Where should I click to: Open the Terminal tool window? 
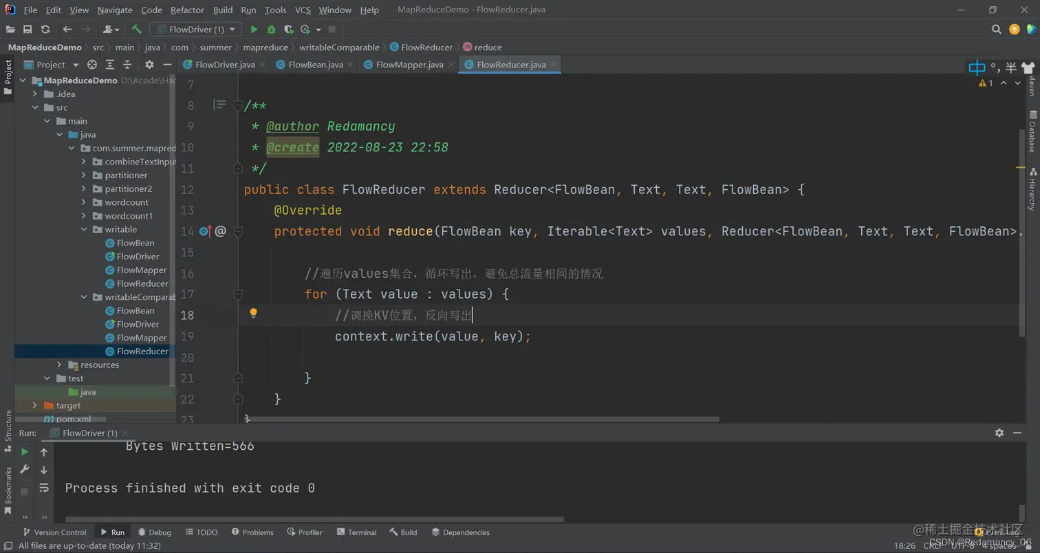[356, 532]
